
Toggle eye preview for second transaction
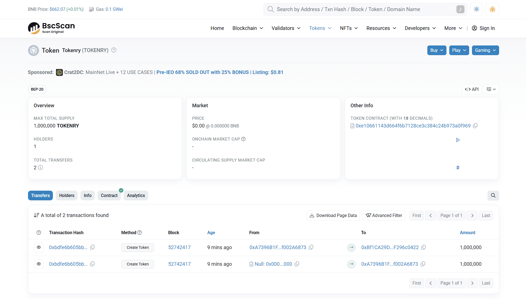[x=39, y=264]
